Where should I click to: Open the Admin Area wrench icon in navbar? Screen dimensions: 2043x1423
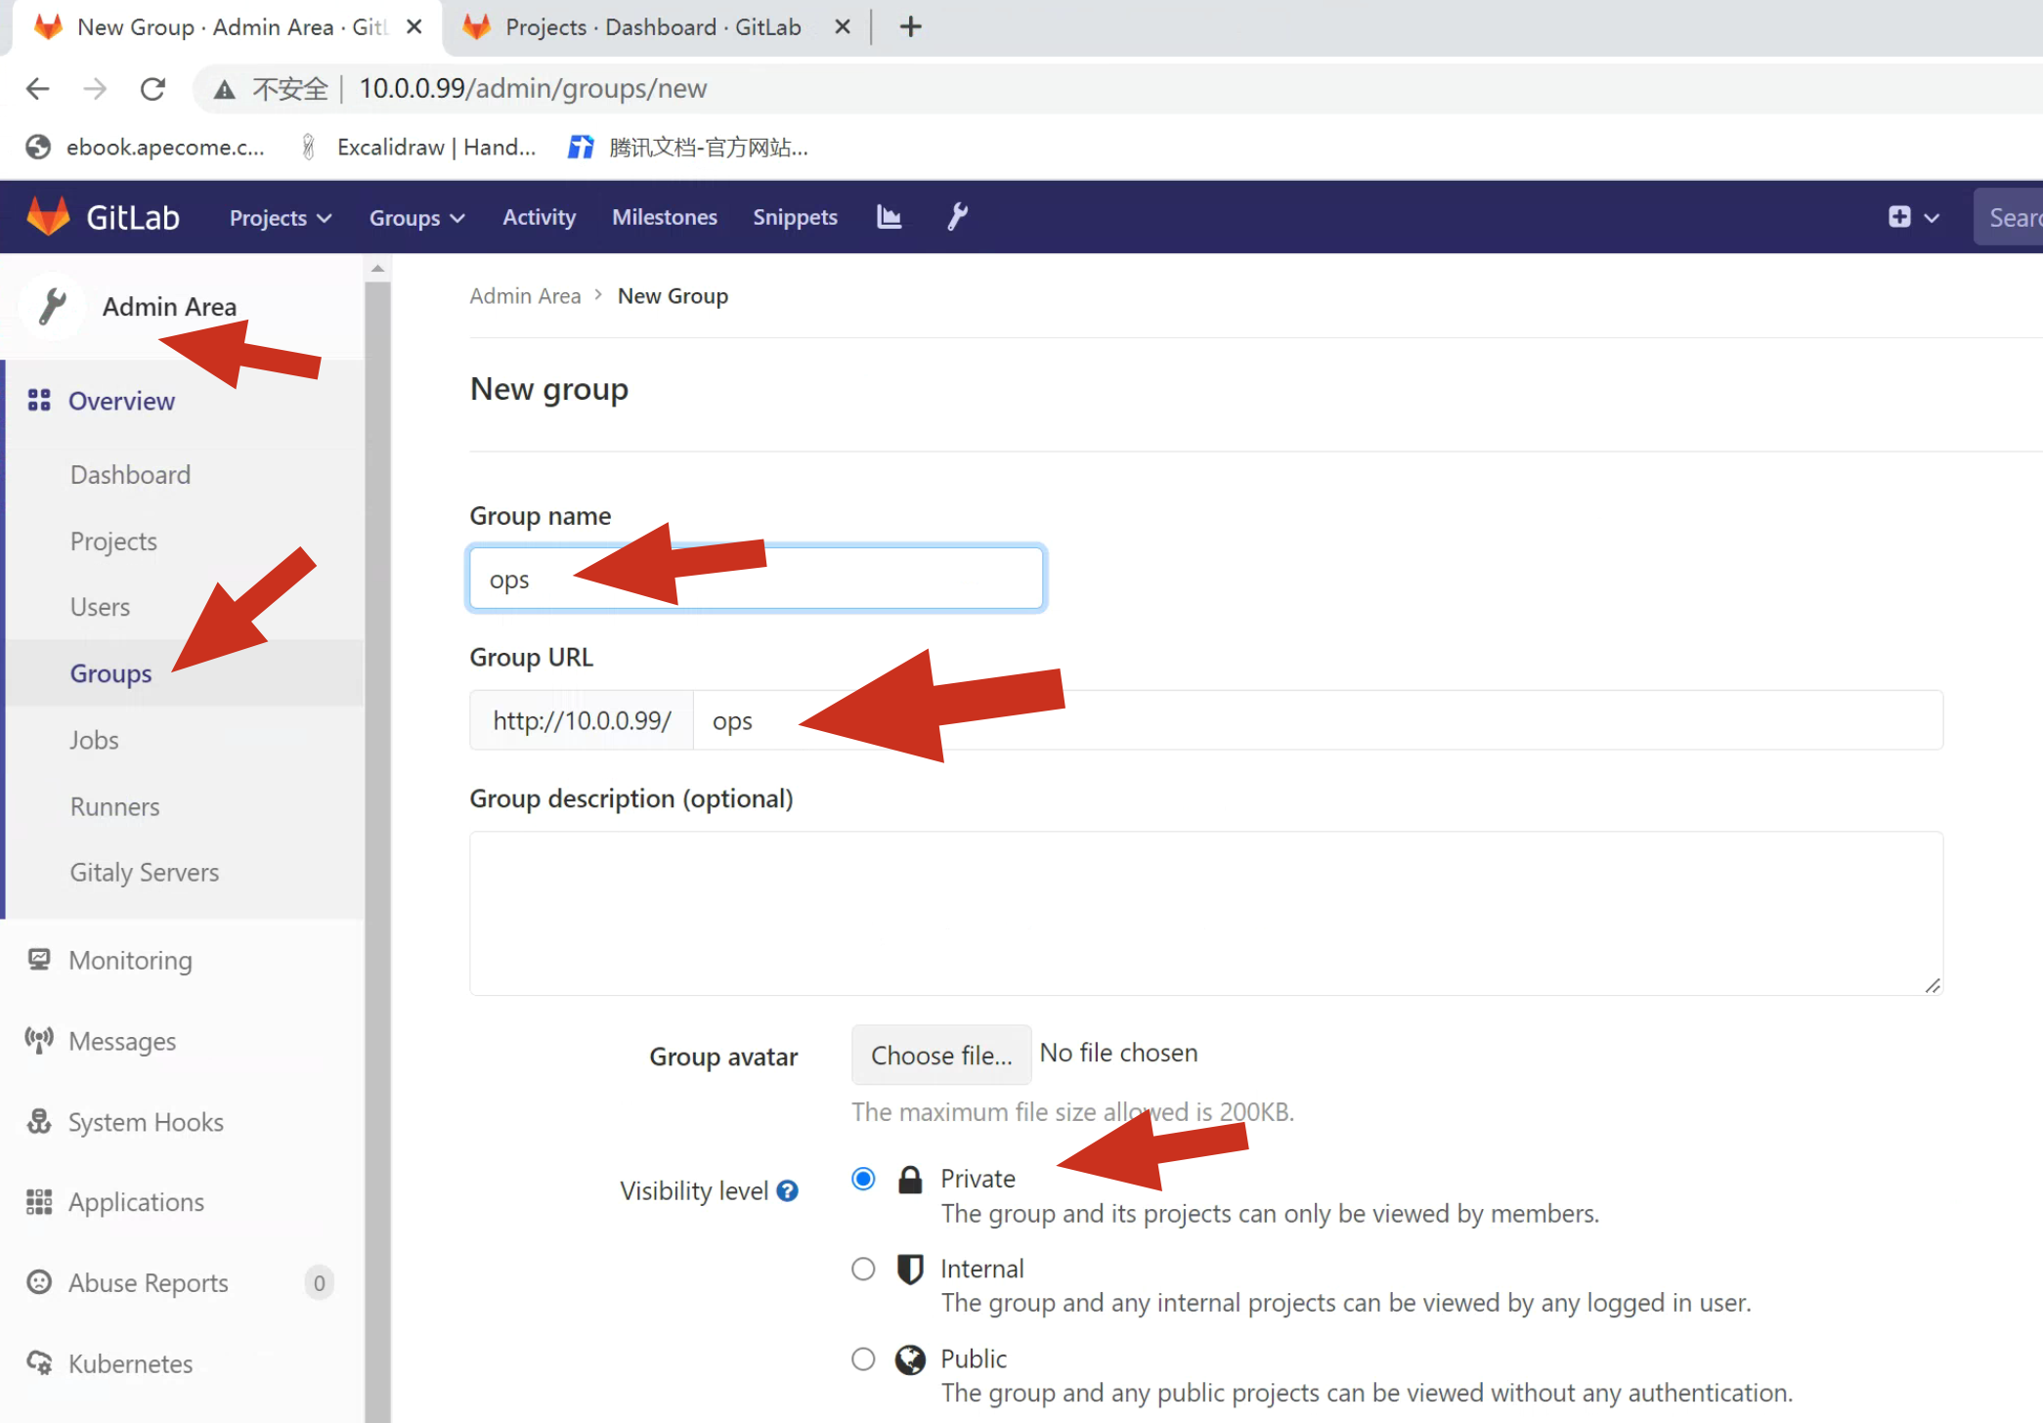[957, 217]
